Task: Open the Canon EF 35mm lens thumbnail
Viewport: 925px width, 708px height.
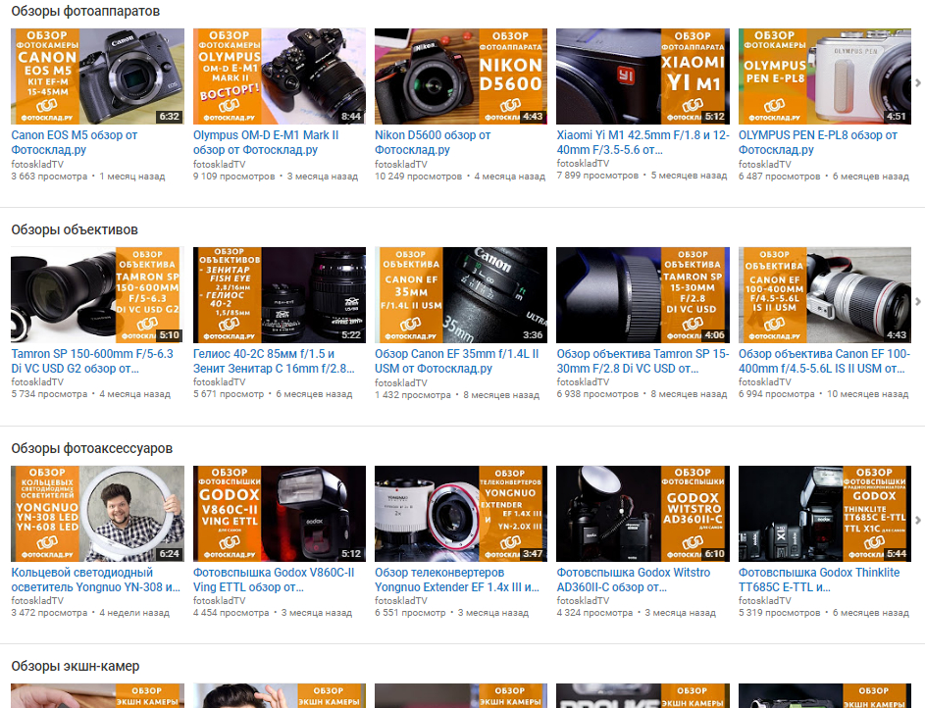Action: pos(460,294)
